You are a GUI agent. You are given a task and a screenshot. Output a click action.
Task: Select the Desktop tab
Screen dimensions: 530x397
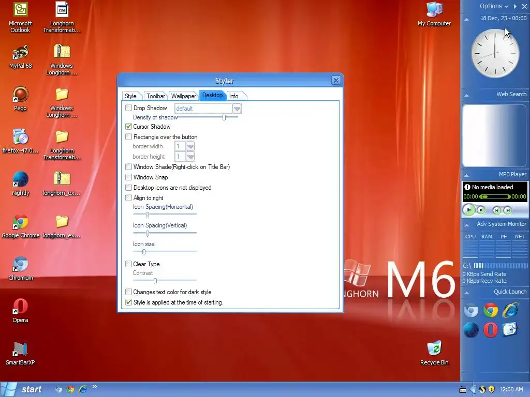(x=212, y=95)
